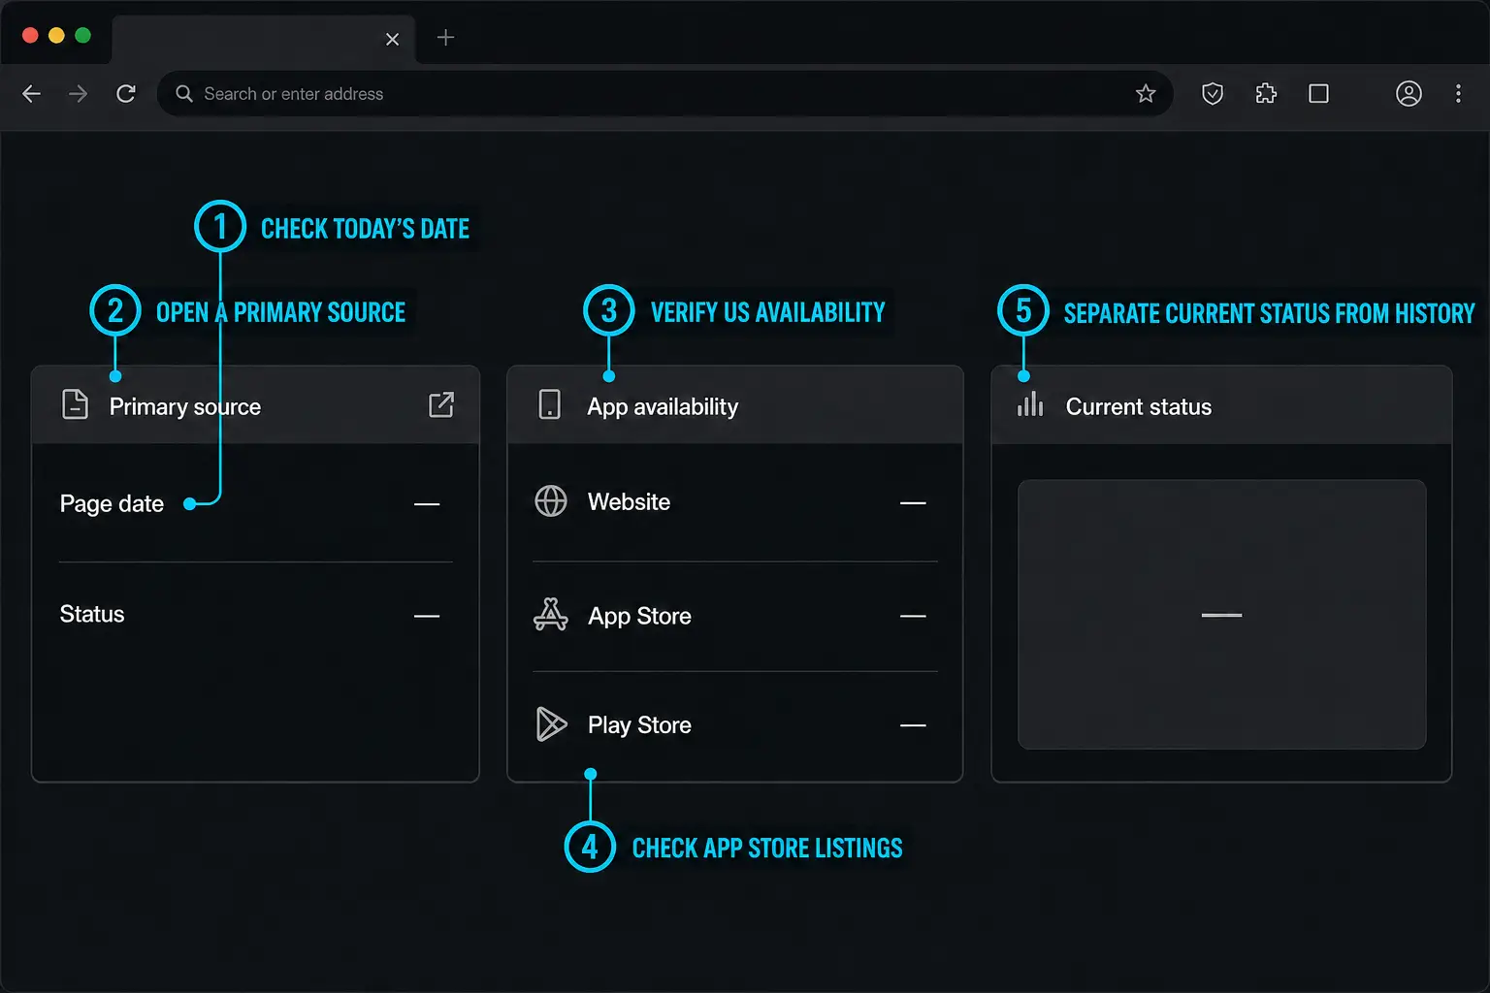Open the browser three-dot menu

click(x=1458, y=94)
